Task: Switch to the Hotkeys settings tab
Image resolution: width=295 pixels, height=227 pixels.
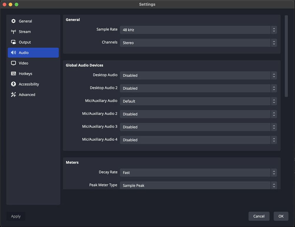Action: coord(25,74)
